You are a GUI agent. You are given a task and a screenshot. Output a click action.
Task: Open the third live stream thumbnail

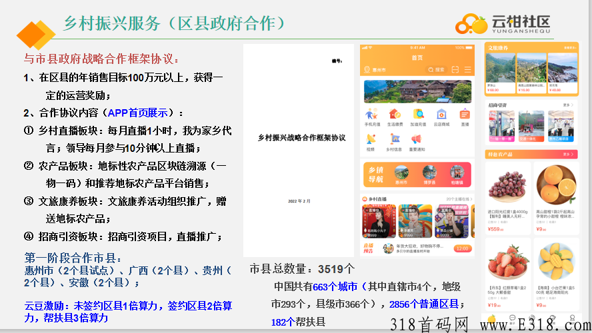coord(451,221)
